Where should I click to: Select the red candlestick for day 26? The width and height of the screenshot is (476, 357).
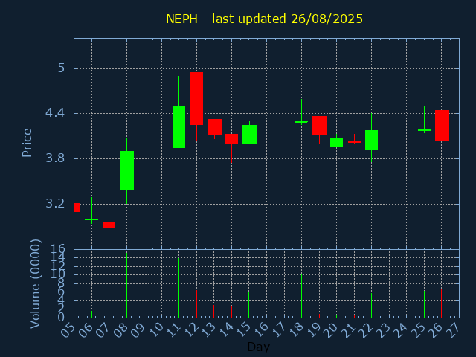click(442, 126)
